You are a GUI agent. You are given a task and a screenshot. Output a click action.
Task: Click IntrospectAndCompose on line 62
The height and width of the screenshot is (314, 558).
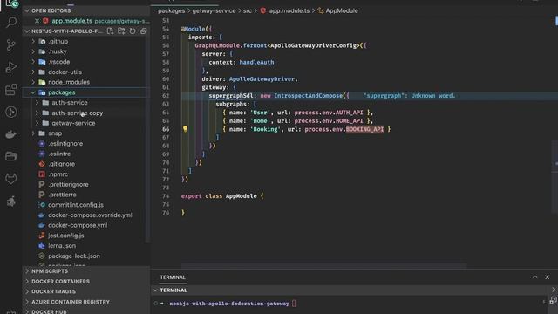[308, 96]
